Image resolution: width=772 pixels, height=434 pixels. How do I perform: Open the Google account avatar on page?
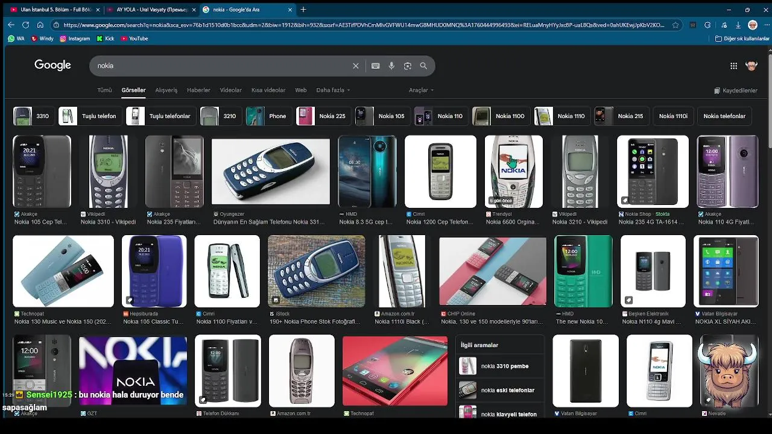751,66
